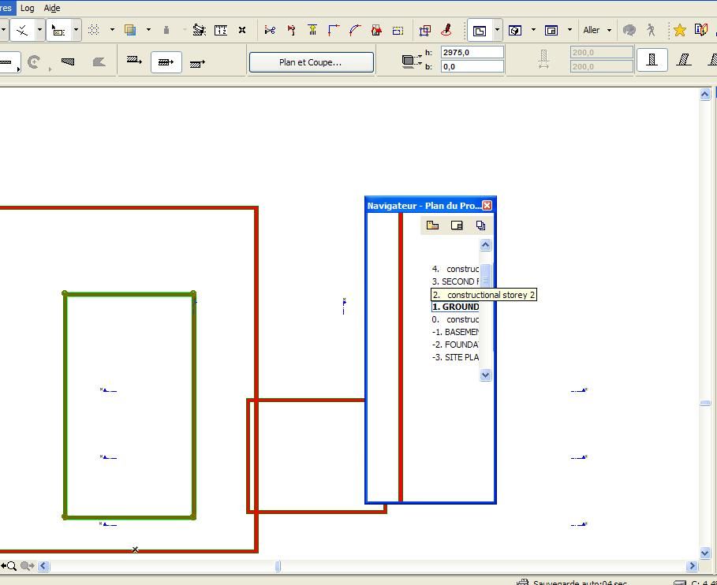Click the walking figure navigation icon
The height and width of the screenshot is (585, 717).
651,30
